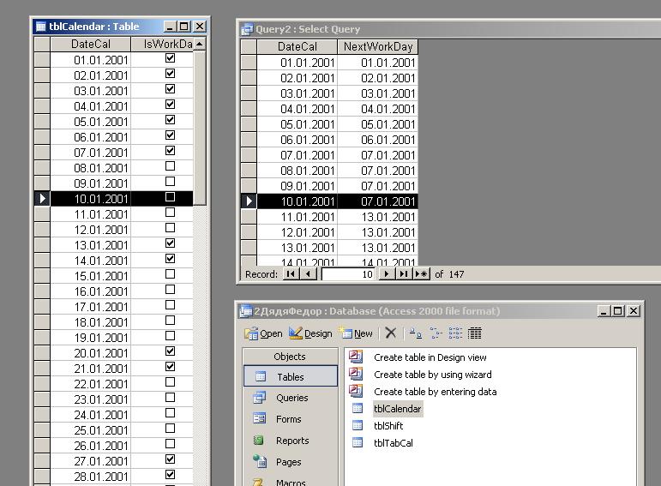The width and height of the screenshot is (661, 486).
Task: Click the select-all corner box in Query2
Action: coord(249,47)
